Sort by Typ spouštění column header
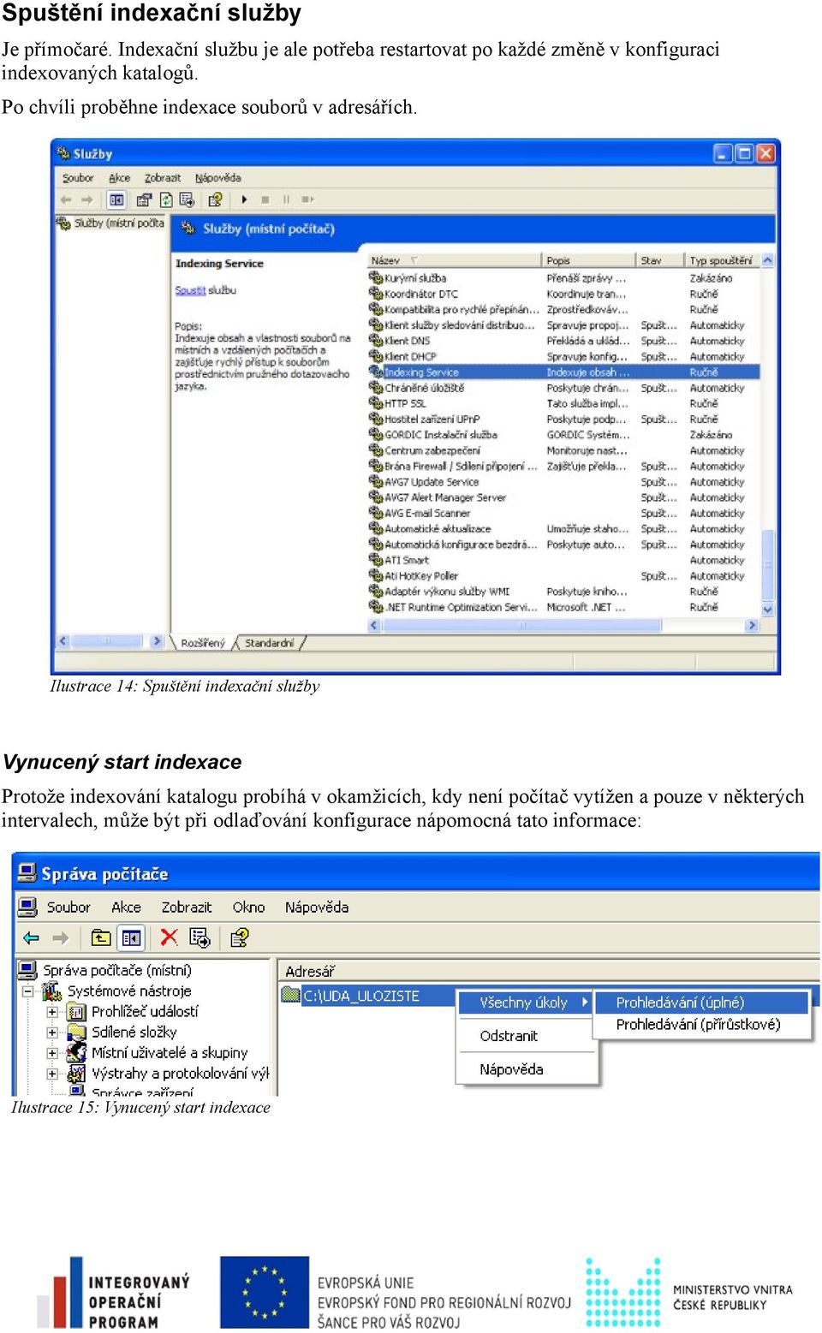The width and height of the screenshot is (822, 1333). click(722, 260)
